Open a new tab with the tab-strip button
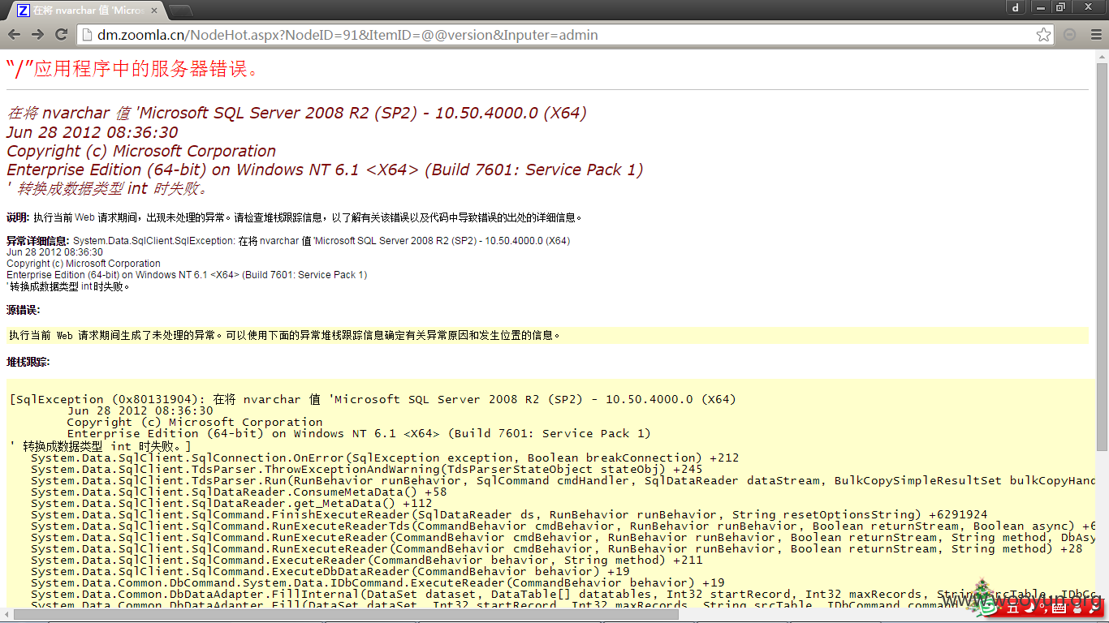This screenshot has height=623, width=1109. click(180, 11)
